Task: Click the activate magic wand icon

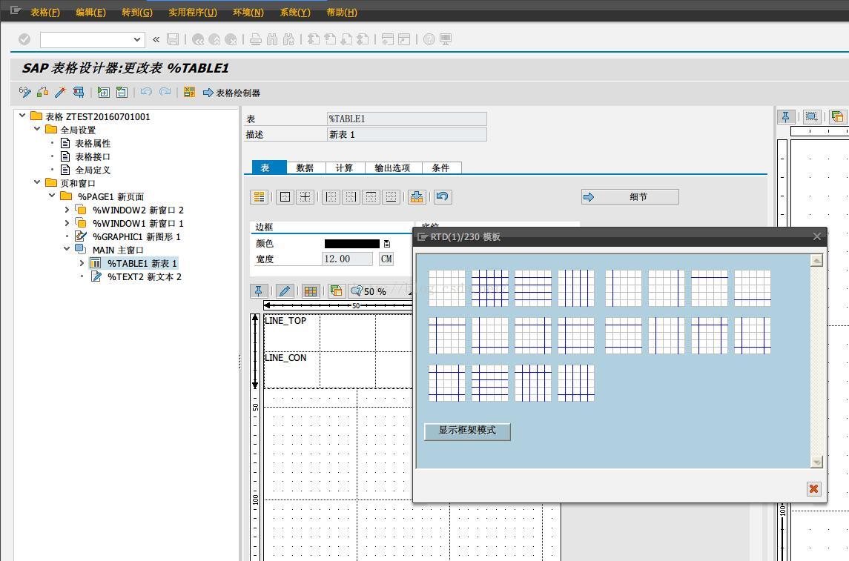Action: coord(60,92)
